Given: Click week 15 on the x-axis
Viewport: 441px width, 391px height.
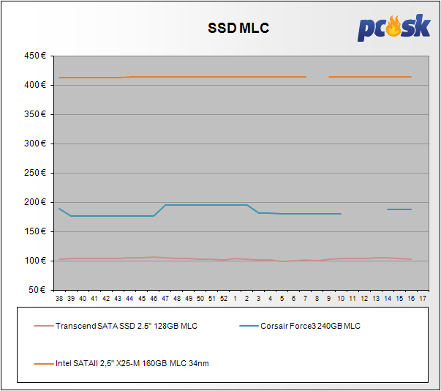Looking at the screenshot, I should 399,299.
